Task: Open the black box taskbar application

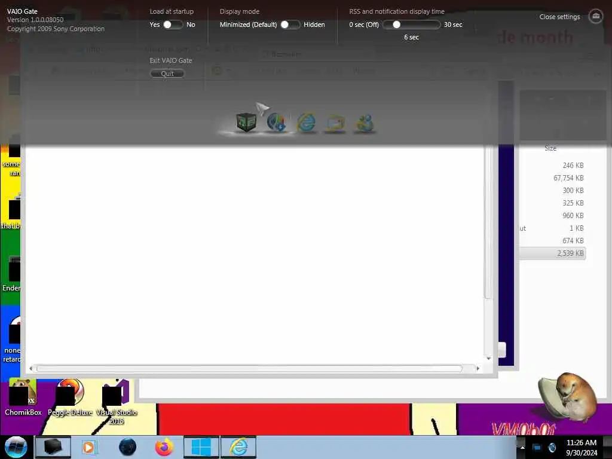Action: point(53,447)
